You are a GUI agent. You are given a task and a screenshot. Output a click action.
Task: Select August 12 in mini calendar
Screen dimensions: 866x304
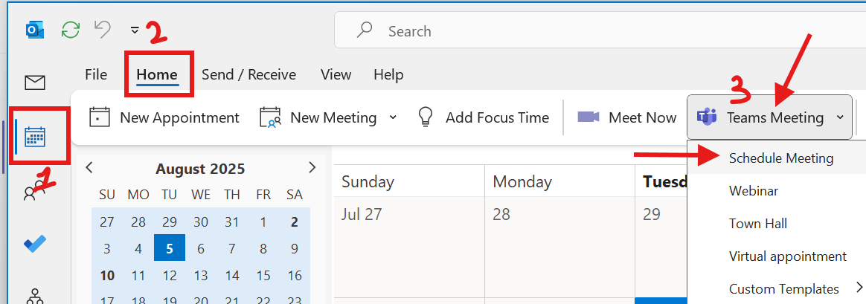(170, 275)
